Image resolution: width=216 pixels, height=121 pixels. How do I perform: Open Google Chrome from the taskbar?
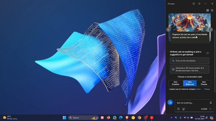[139, 118]
